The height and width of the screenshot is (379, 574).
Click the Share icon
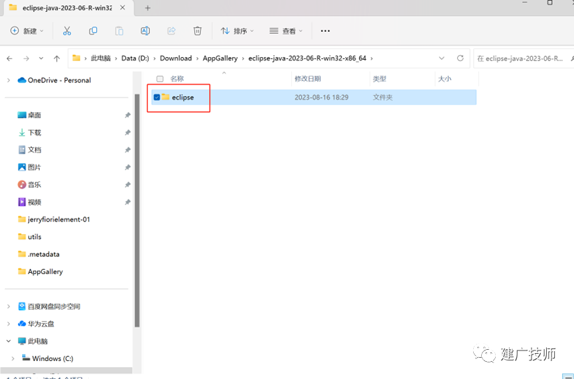pos(171,31)
